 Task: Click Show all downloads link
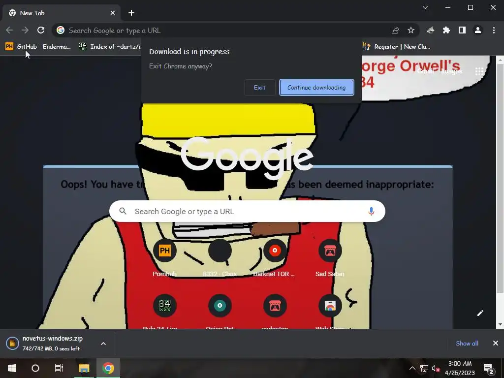point(467,343)
